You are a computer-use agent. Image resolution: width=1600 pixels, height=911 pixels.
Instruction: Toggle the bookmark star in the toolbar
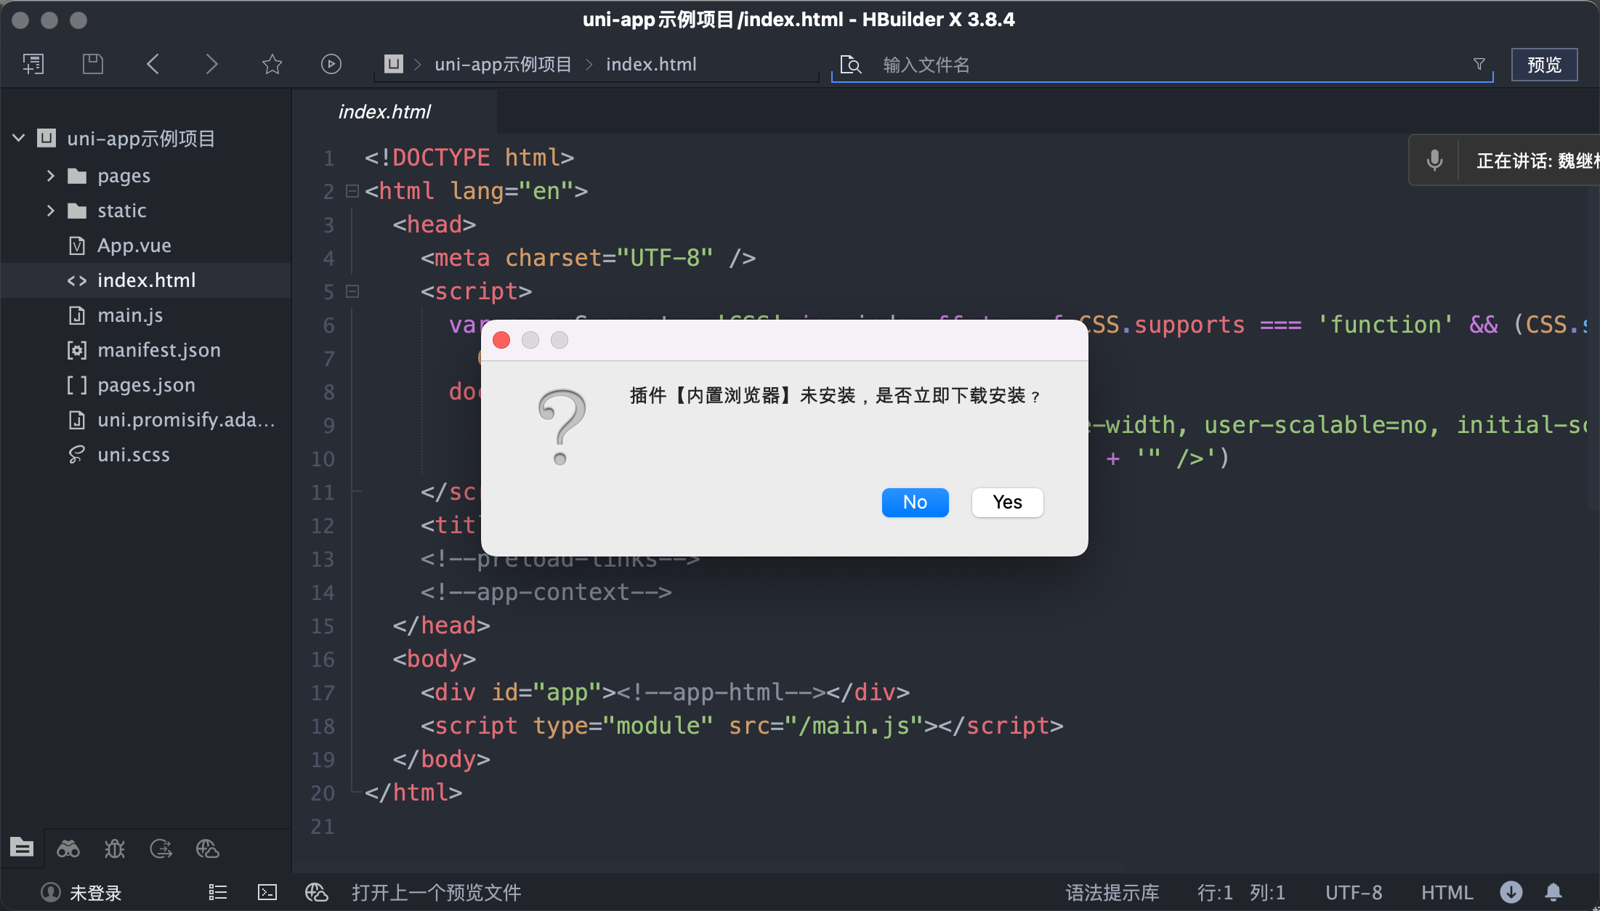pyautogui.click(x=271, y=64)
